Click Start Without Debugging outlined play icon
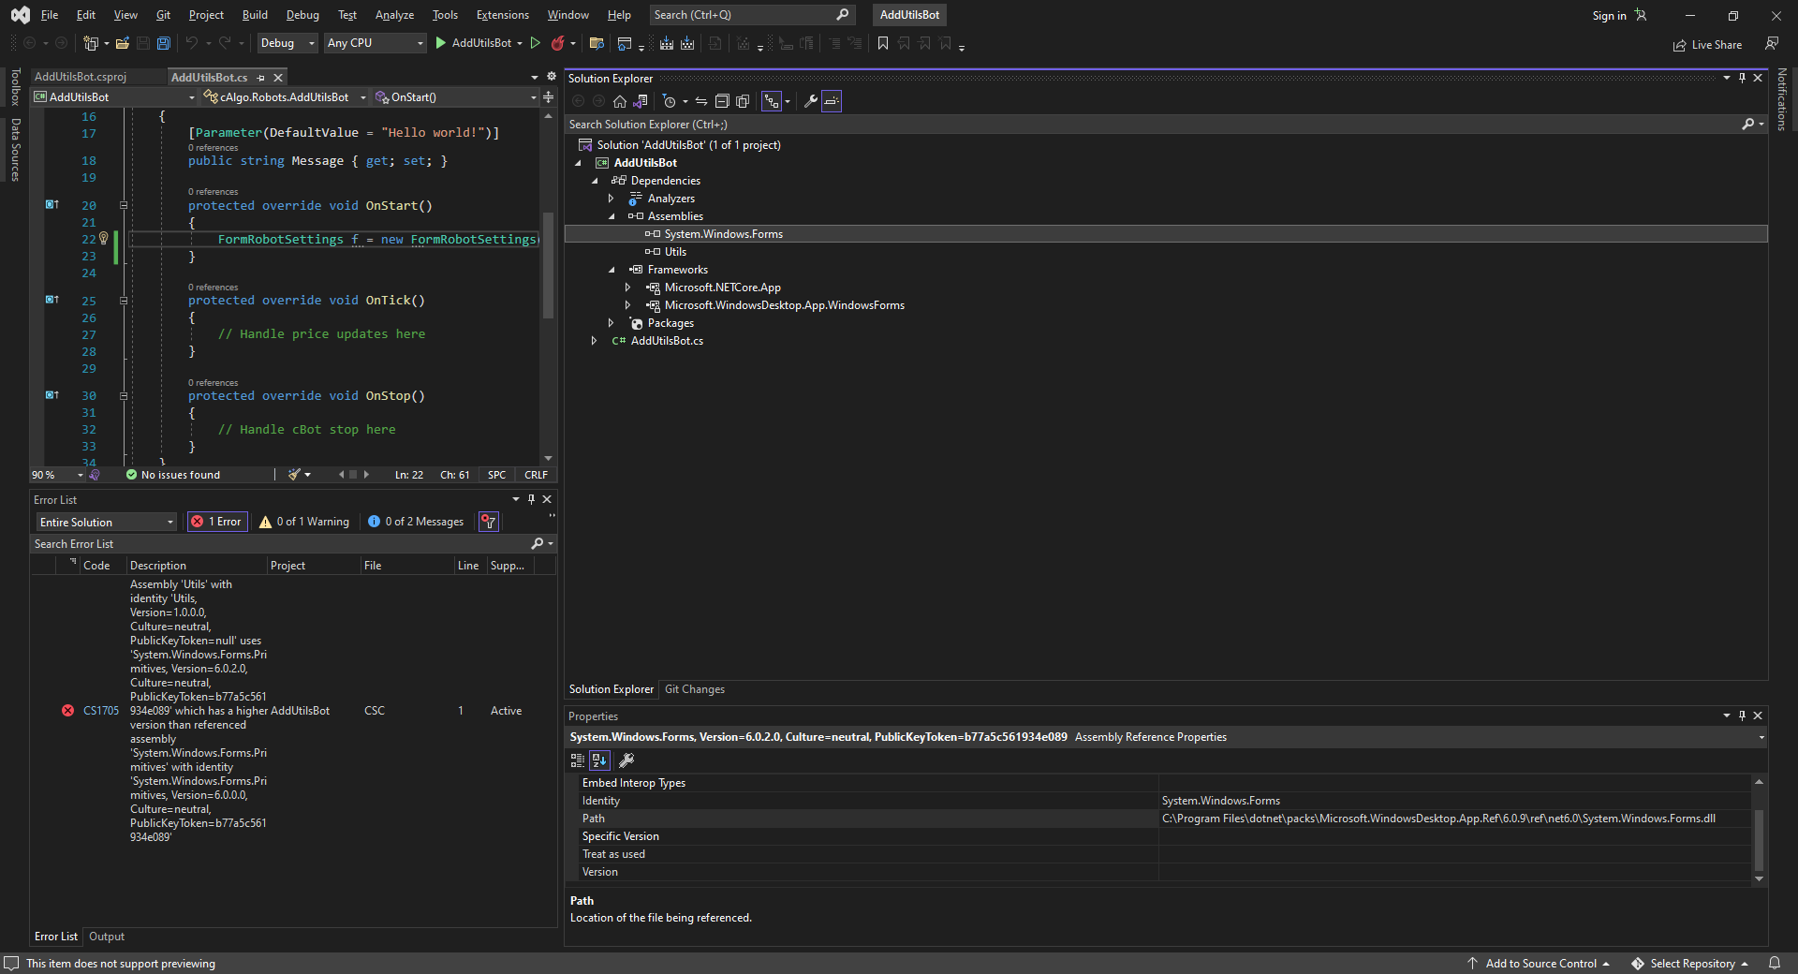The height and width of the screenshot is (974, 1798). coord(536,43)
